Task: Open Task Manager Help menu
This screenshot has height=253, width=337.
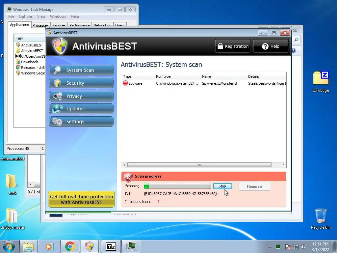Action: [75, 16]
